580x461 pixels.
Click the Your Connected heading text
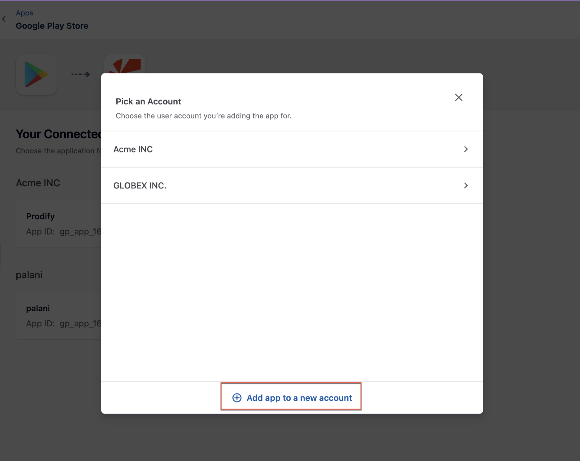[58, 134]
